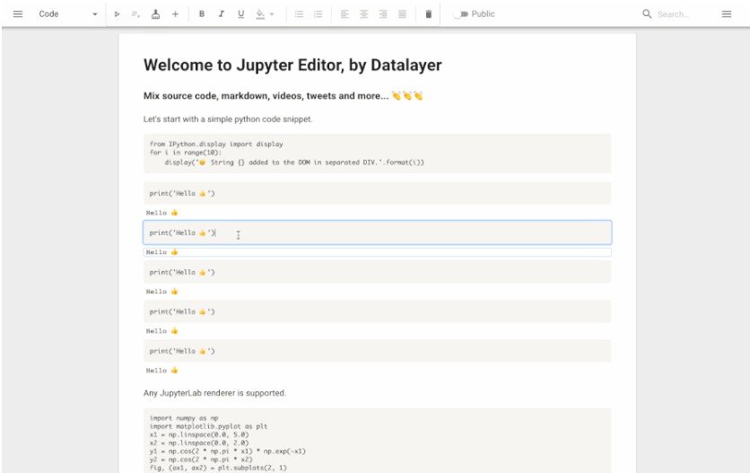Align text right
The image size is (750, 473).
pyautogui.click(x=383, y=13)
